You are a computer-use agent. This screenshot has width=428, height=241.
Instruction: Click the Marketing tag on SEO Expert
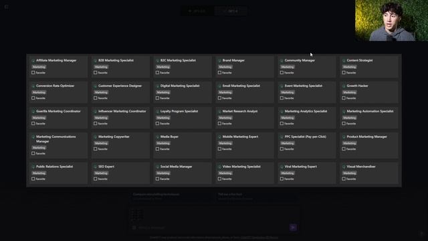click(x=101, y=173)
